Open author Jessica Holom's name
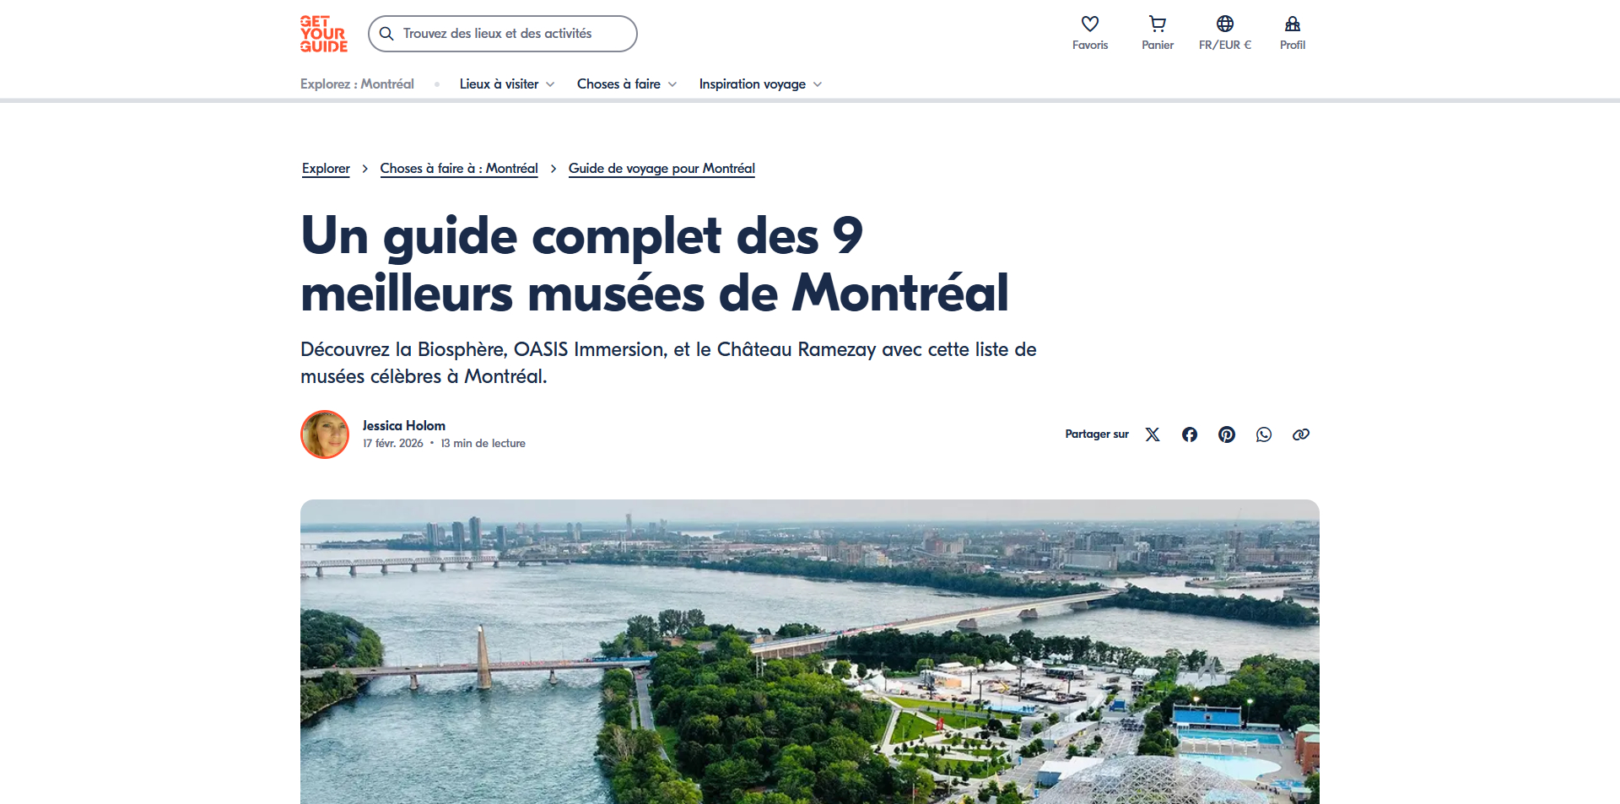The width and height of the screenshot is (1620, 804). pyautogui.click(x=404, y=426)
